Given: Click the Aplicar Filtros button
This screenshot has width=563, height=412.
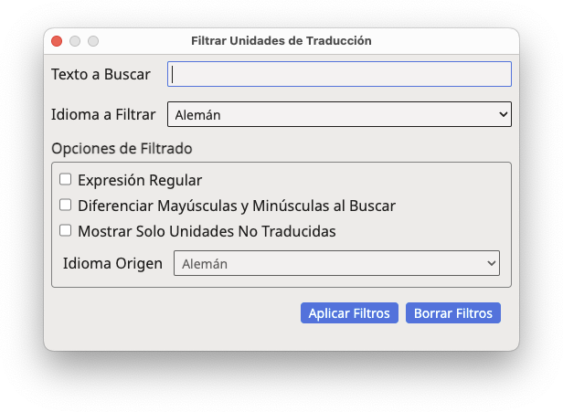Looking at the screenshot, I should pos(349,313).
